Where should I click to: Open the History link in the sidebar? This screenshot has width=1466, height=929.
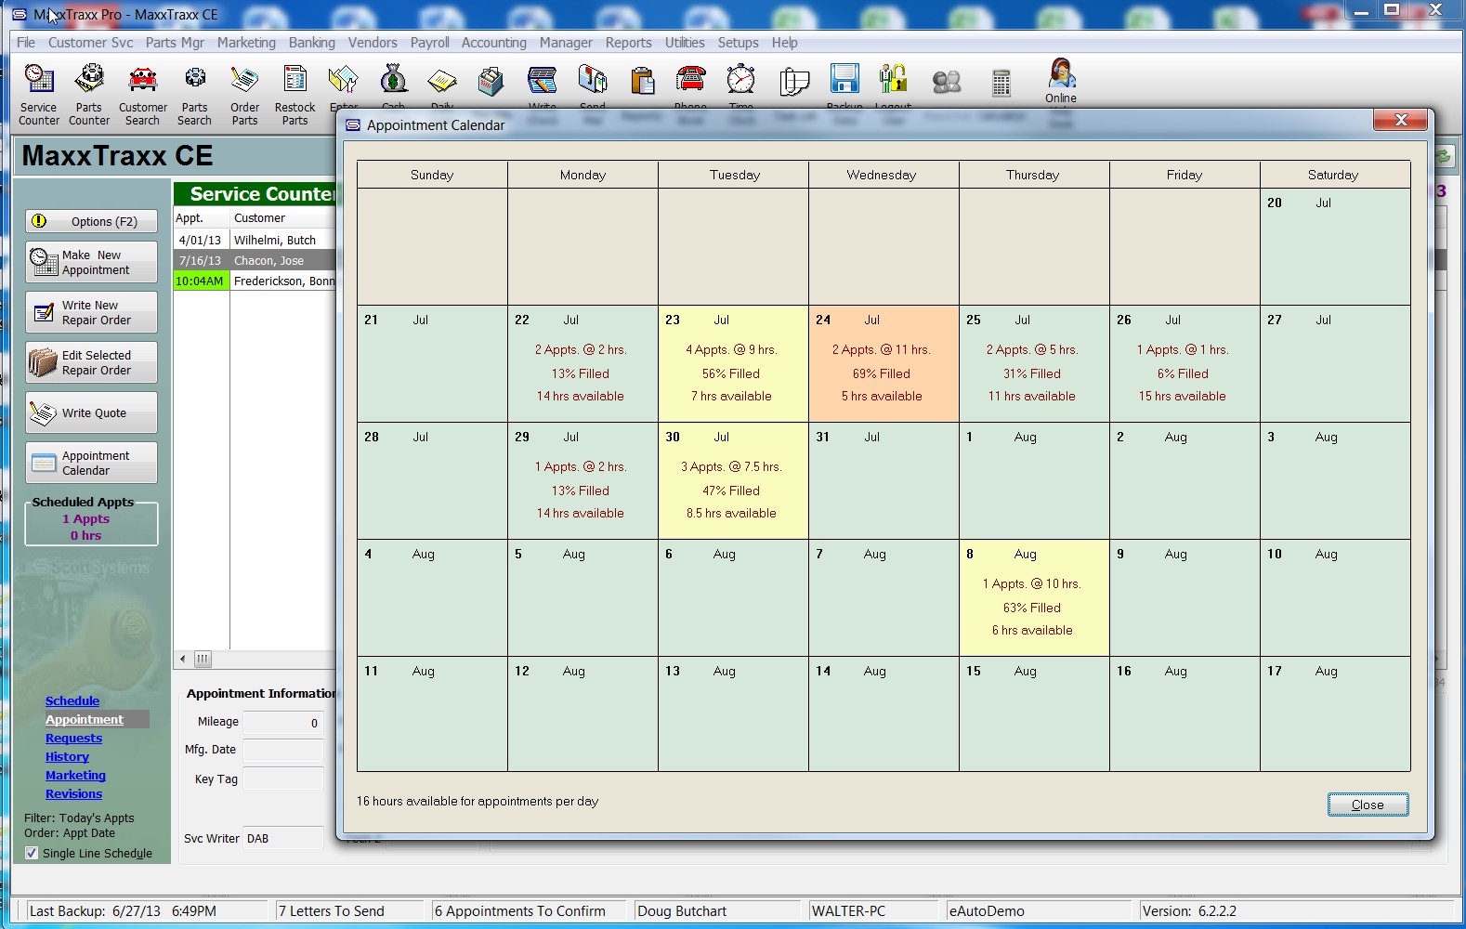pyautogui.click(x=68, y=757)
